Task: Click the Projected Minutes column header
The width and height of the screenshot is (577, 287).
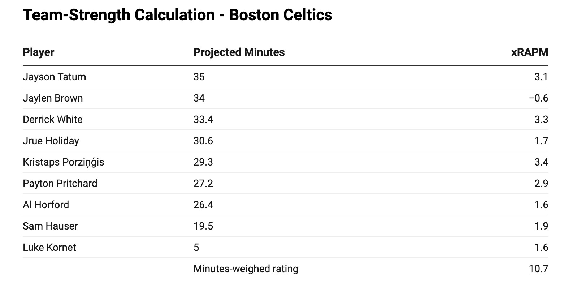Action: point(239,52)
